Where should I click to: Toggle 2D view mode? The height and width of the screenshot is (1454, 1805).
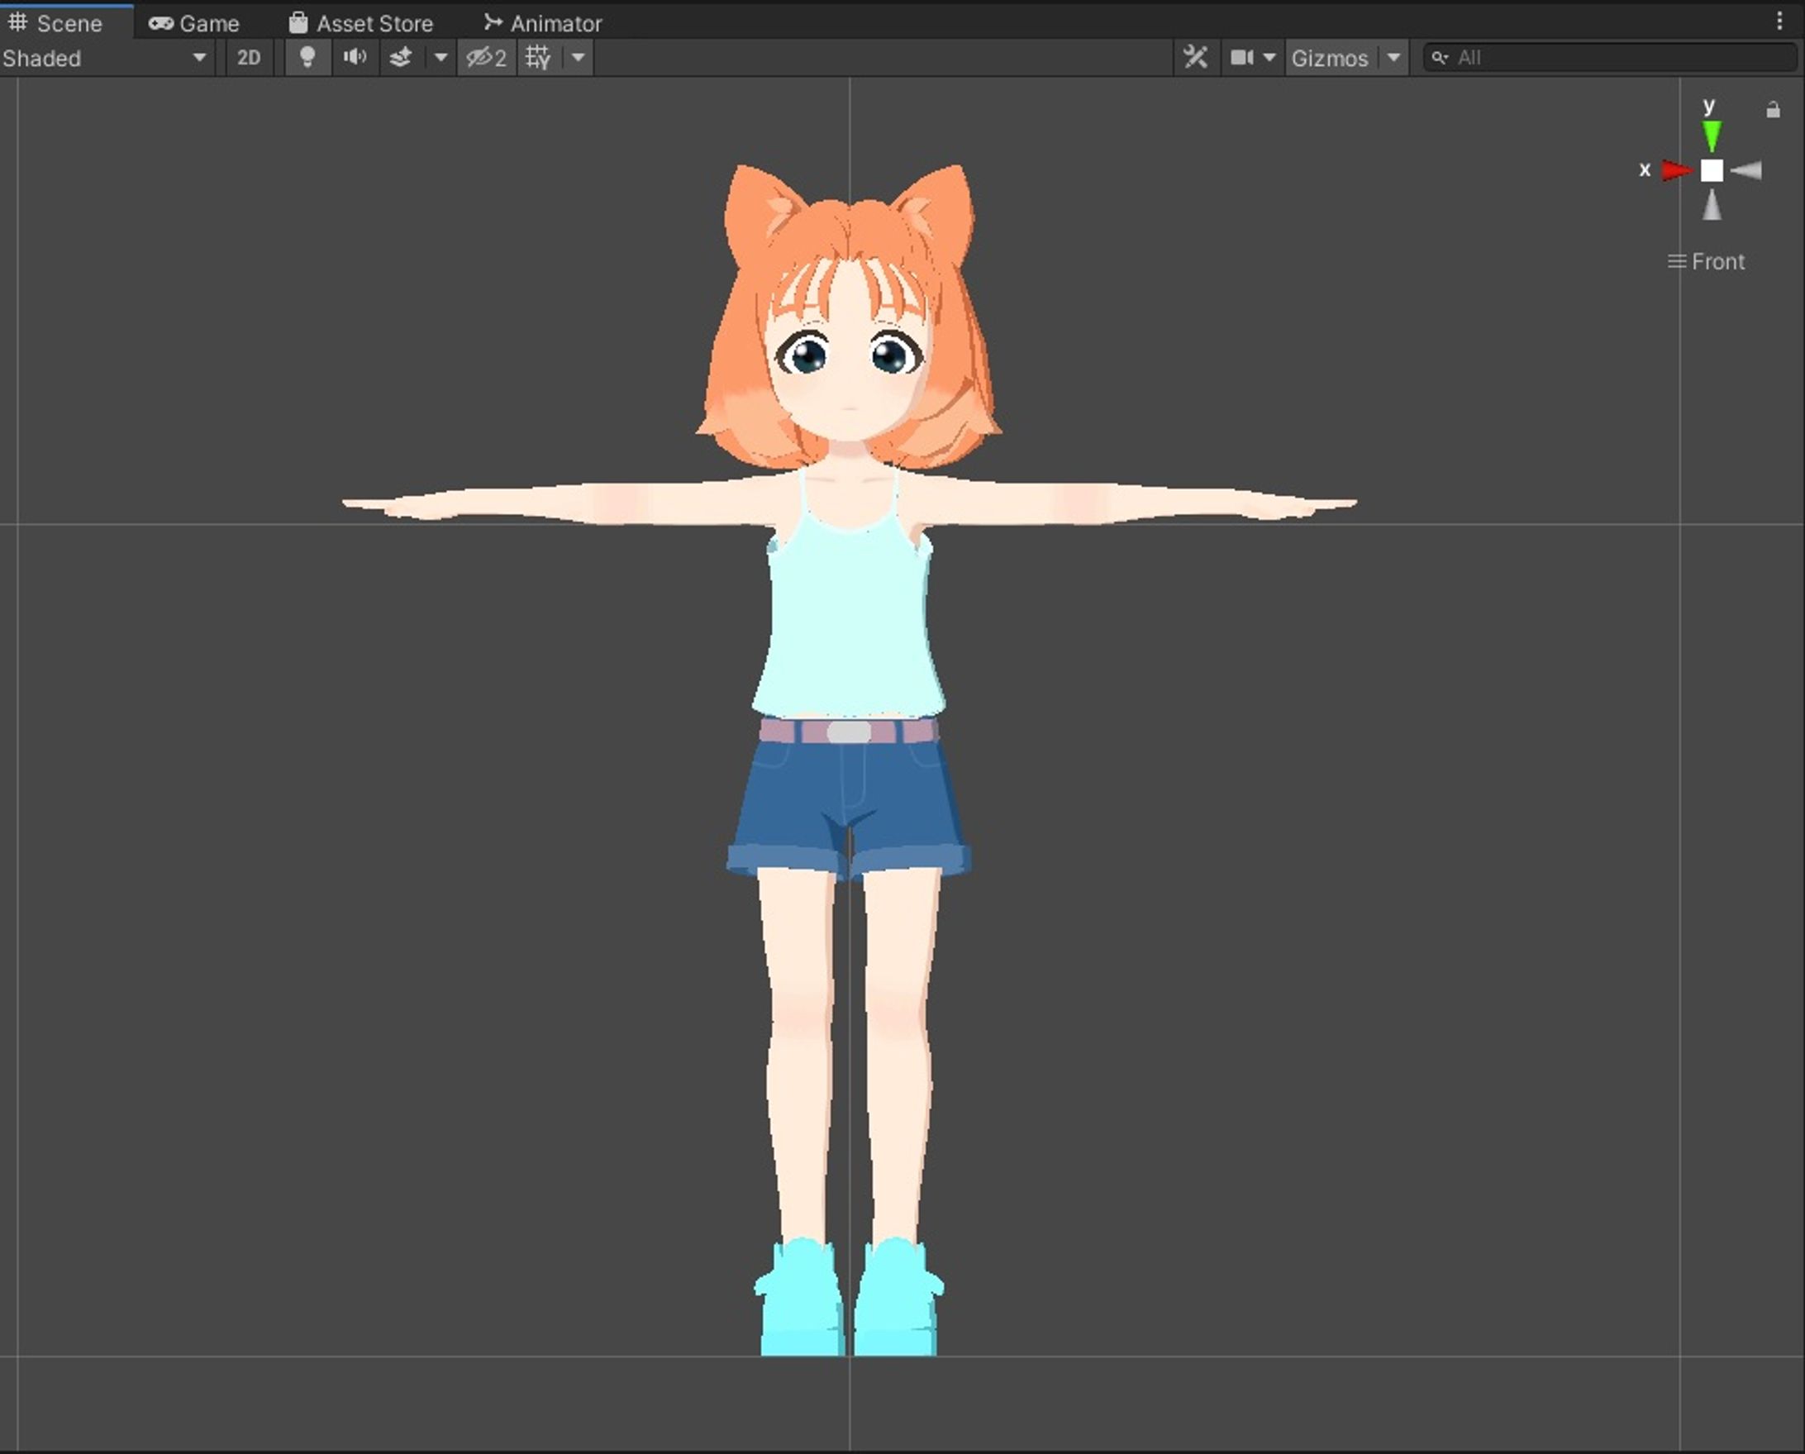[x=249, y=58]
